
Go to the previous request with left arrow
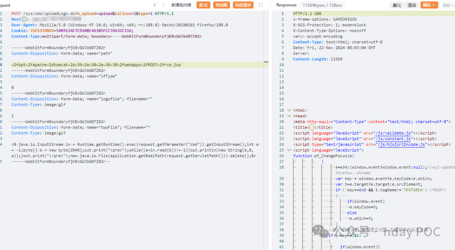point(155,5)
